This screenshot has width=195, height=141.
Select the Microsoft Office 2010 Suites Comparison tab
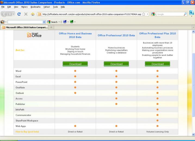[x=25, y=27]
